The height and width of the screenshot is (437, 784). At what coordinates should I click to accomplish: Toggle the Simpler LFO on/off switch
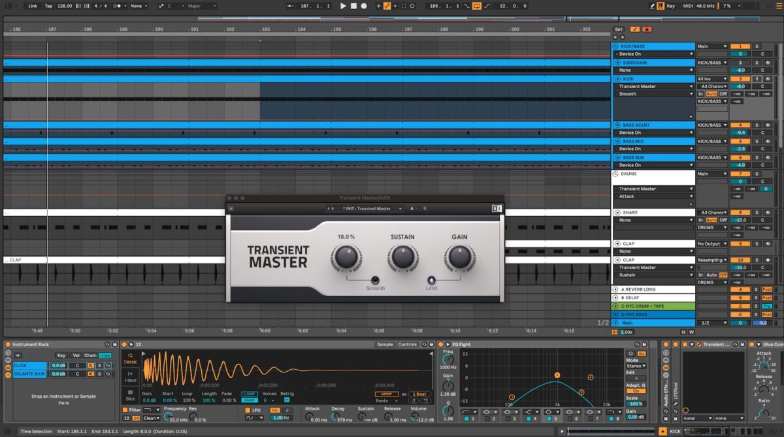[x=248, y=410]
